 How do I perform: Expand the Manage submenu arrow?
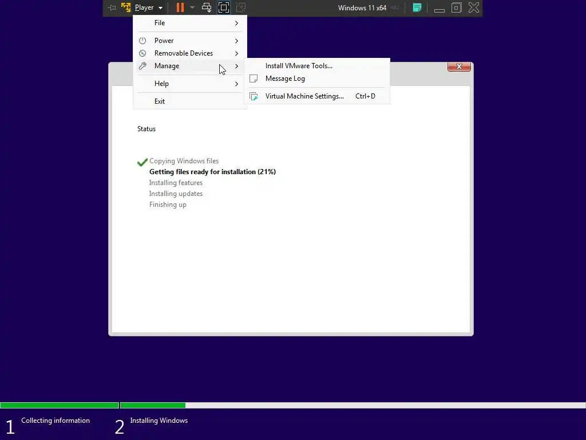tap(236, 66)
